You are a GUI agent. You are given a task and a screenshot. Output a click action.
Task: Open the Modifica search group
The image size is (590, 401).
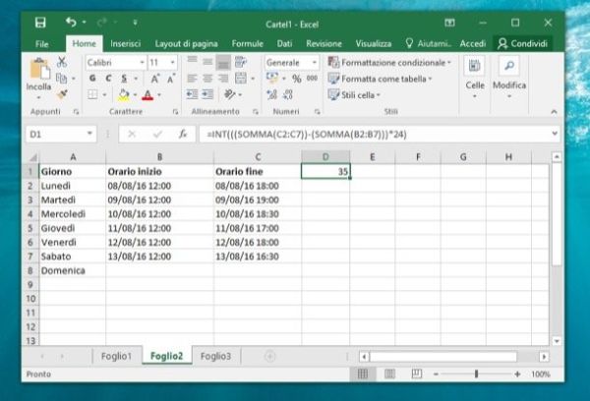click(508, 74)
